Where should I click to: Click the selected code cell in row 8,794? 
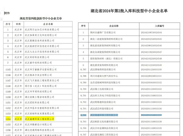click(x=151, y=115)
